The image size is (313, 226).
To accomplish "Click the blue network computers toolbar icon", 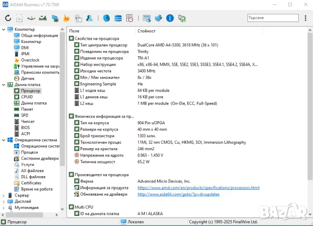I will point(158,18).
